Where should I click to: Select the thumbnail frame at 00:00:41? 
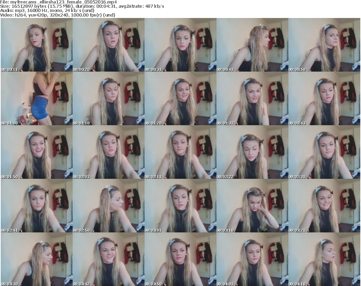[252, 45]
